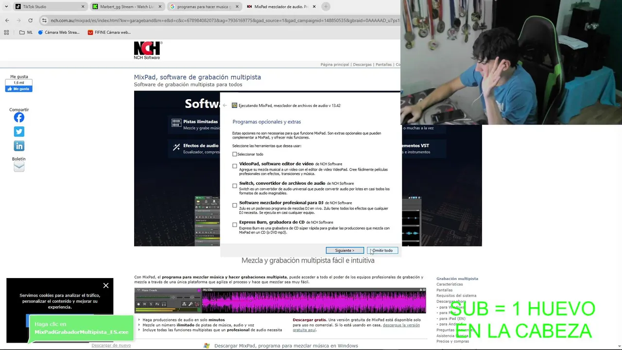Open the apps grid in bookmarks bar
This screenshot has width=622, height=350.
[x=6, y=32]
